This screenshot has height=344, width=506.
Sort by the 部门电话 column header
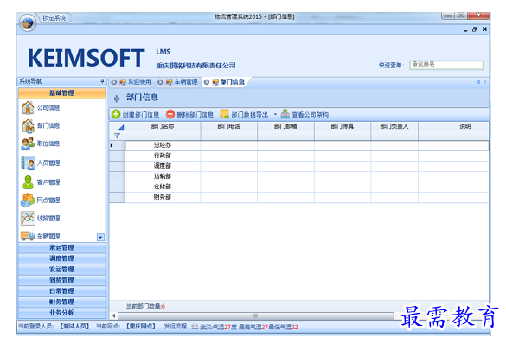pyautogui.click(x=229, y=126)
